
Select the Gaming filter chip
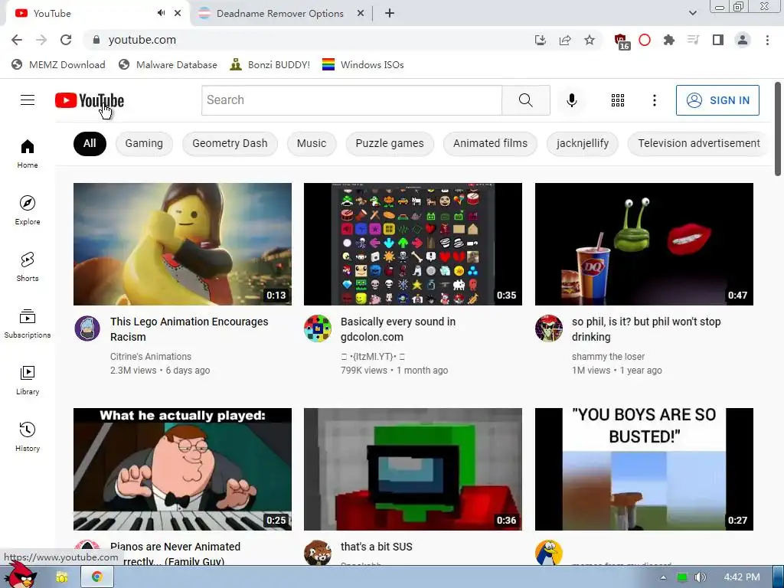point(144,143)
